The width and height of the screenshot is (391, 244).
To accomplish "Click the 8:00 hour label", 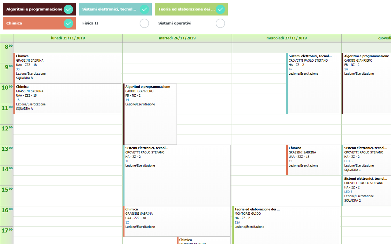I will pyautogui.click(x=8, y=47).
